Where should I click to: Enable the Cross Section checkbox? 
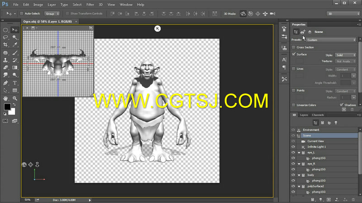(x=293, y=47)
